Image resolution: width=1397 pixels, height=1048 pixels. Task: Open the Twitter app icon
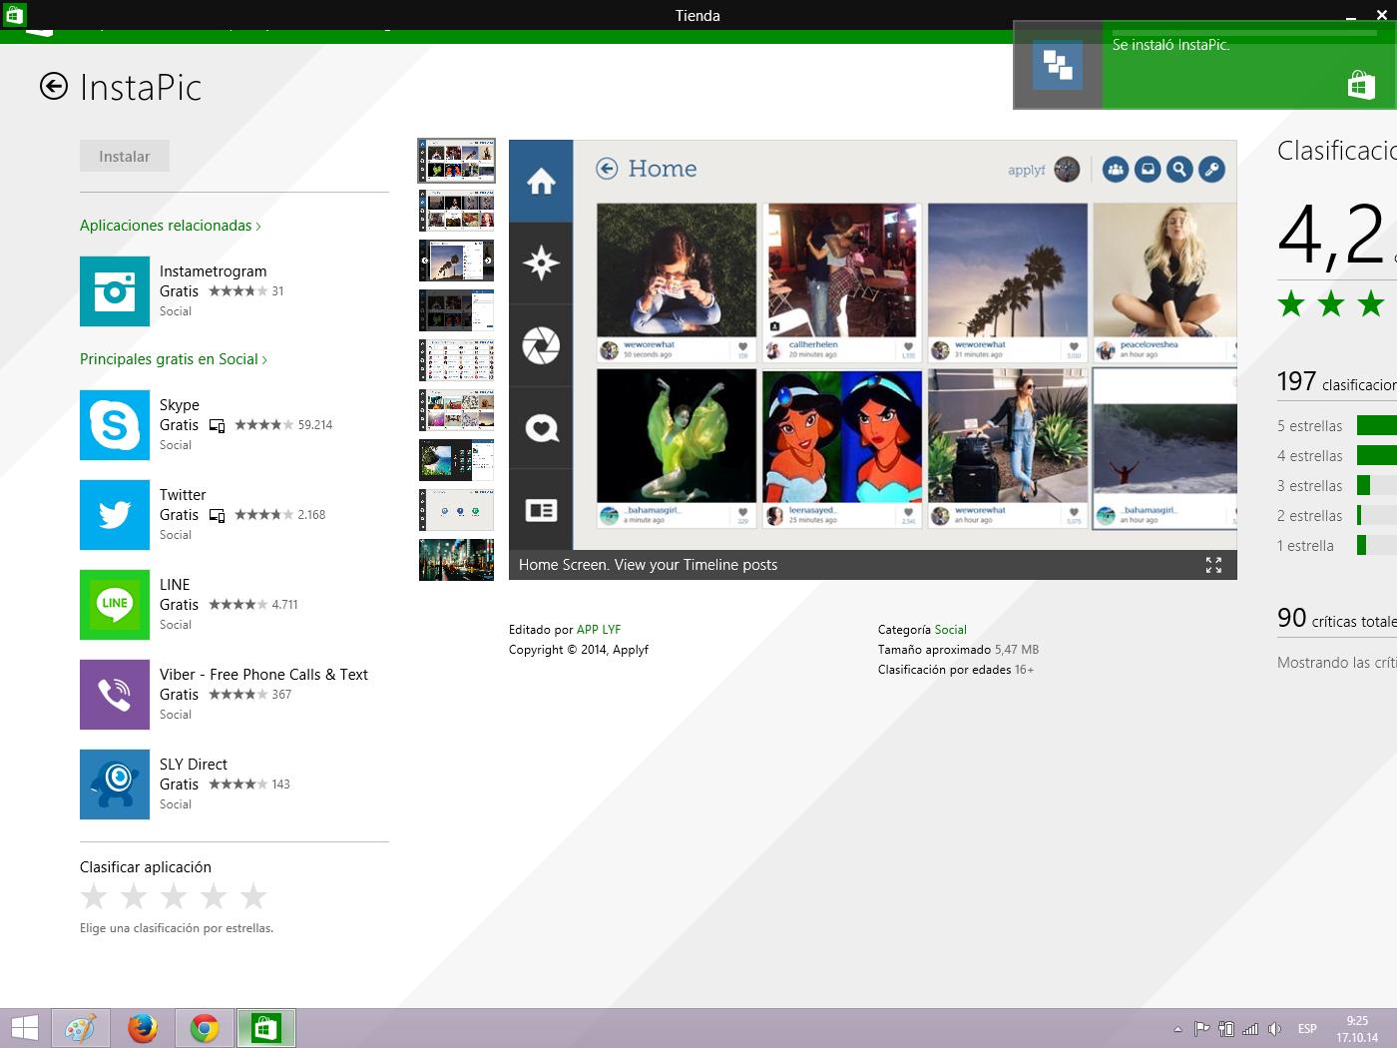115,515
